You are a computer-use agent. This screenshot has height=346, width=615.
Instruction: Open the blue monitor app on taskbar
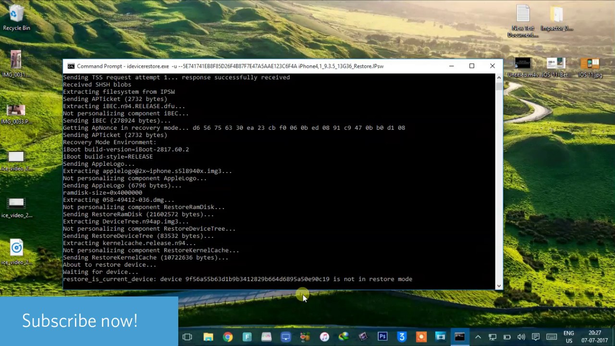click(x=286, y=337)
